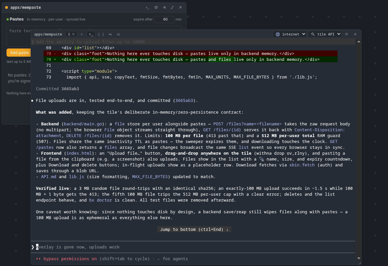
Task: Click the stacked rows icon in panel toolbar
Action: [x=118, y=34]
